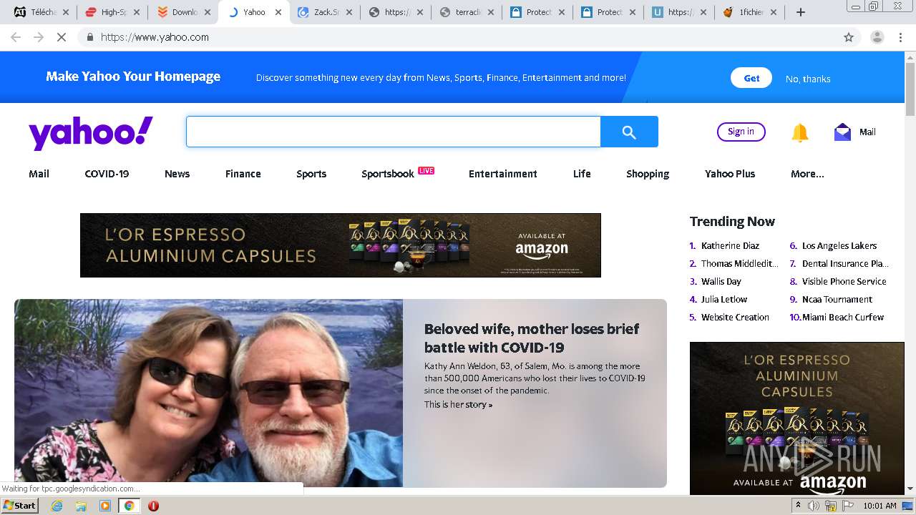This screenshot has width=916, height=515.
Task: Open trending topic Wallis Day
Action: pyautogui.click(x=721, y=281)
